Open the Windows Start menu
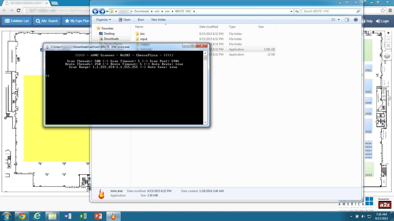This screenshot has width=394, height=221. pyautogui.click(x=6, y=216)
